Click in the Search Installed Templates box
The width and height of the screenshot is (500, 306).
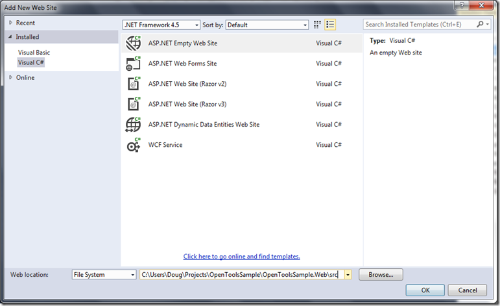[x=420, y=24]
